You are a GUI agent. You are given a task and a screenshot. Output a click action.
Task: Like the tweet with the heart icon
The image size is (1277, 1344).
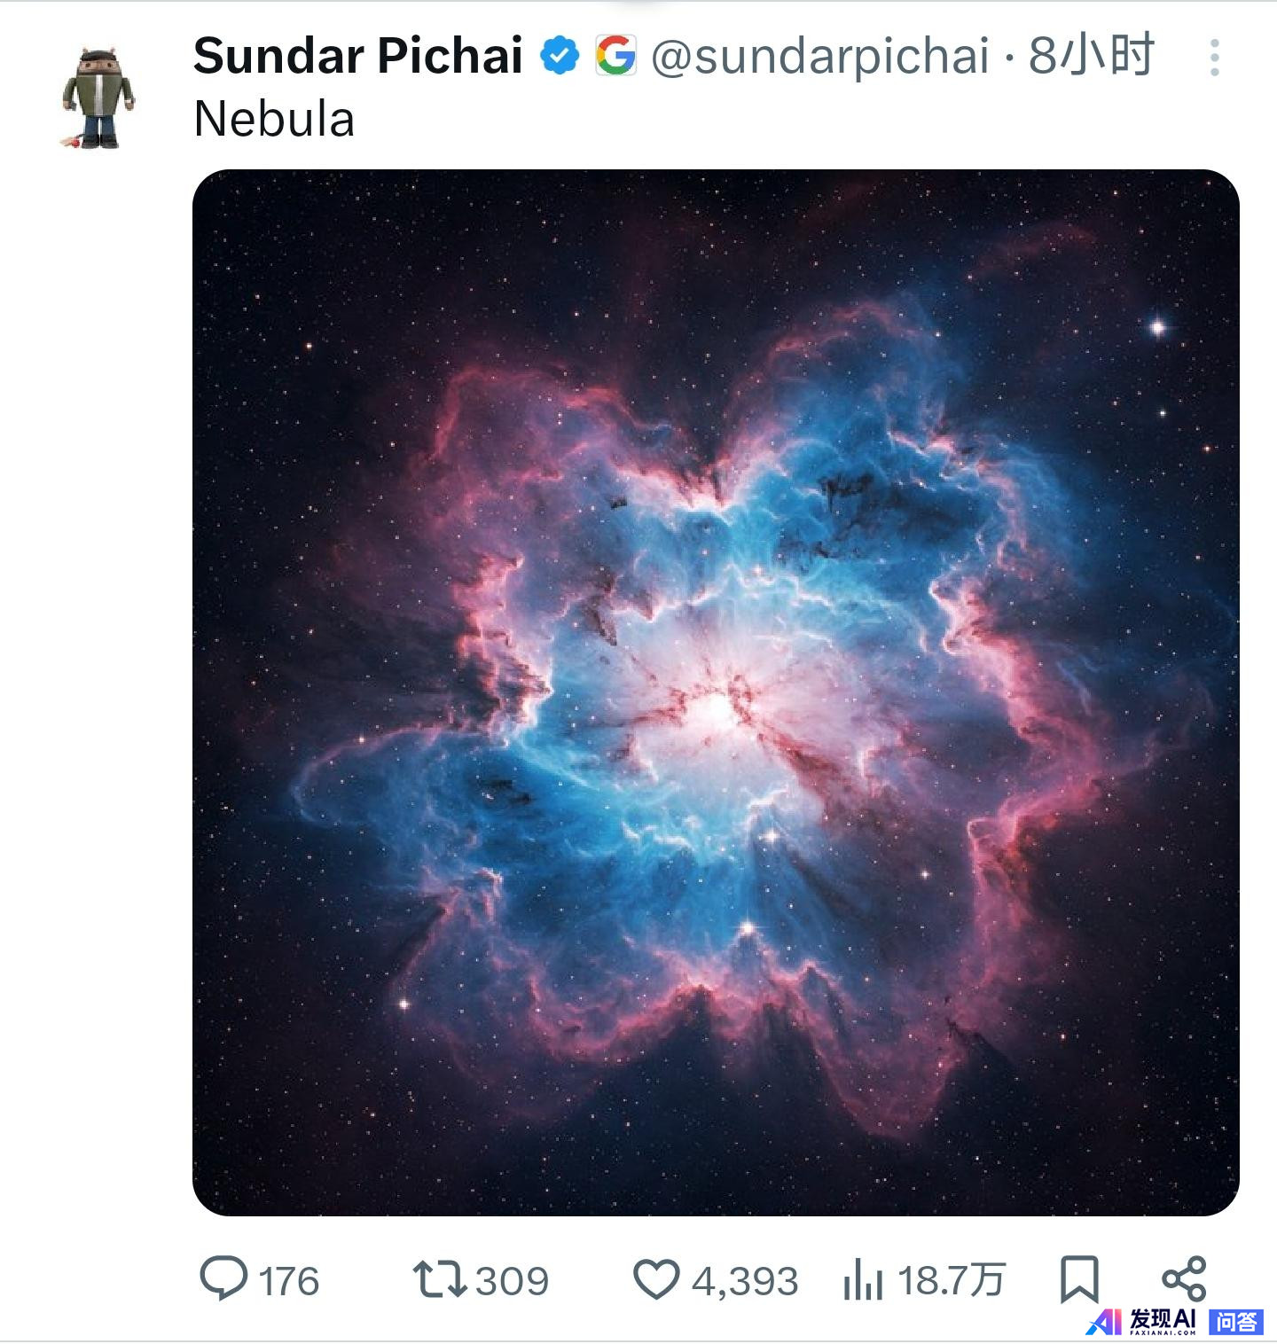click(656, 1280)
